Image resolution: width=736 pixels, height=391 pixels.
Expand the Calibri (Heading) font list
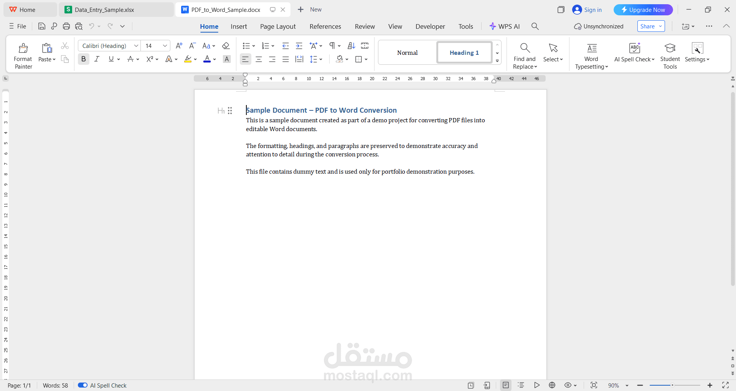click(x=135, y=46)
